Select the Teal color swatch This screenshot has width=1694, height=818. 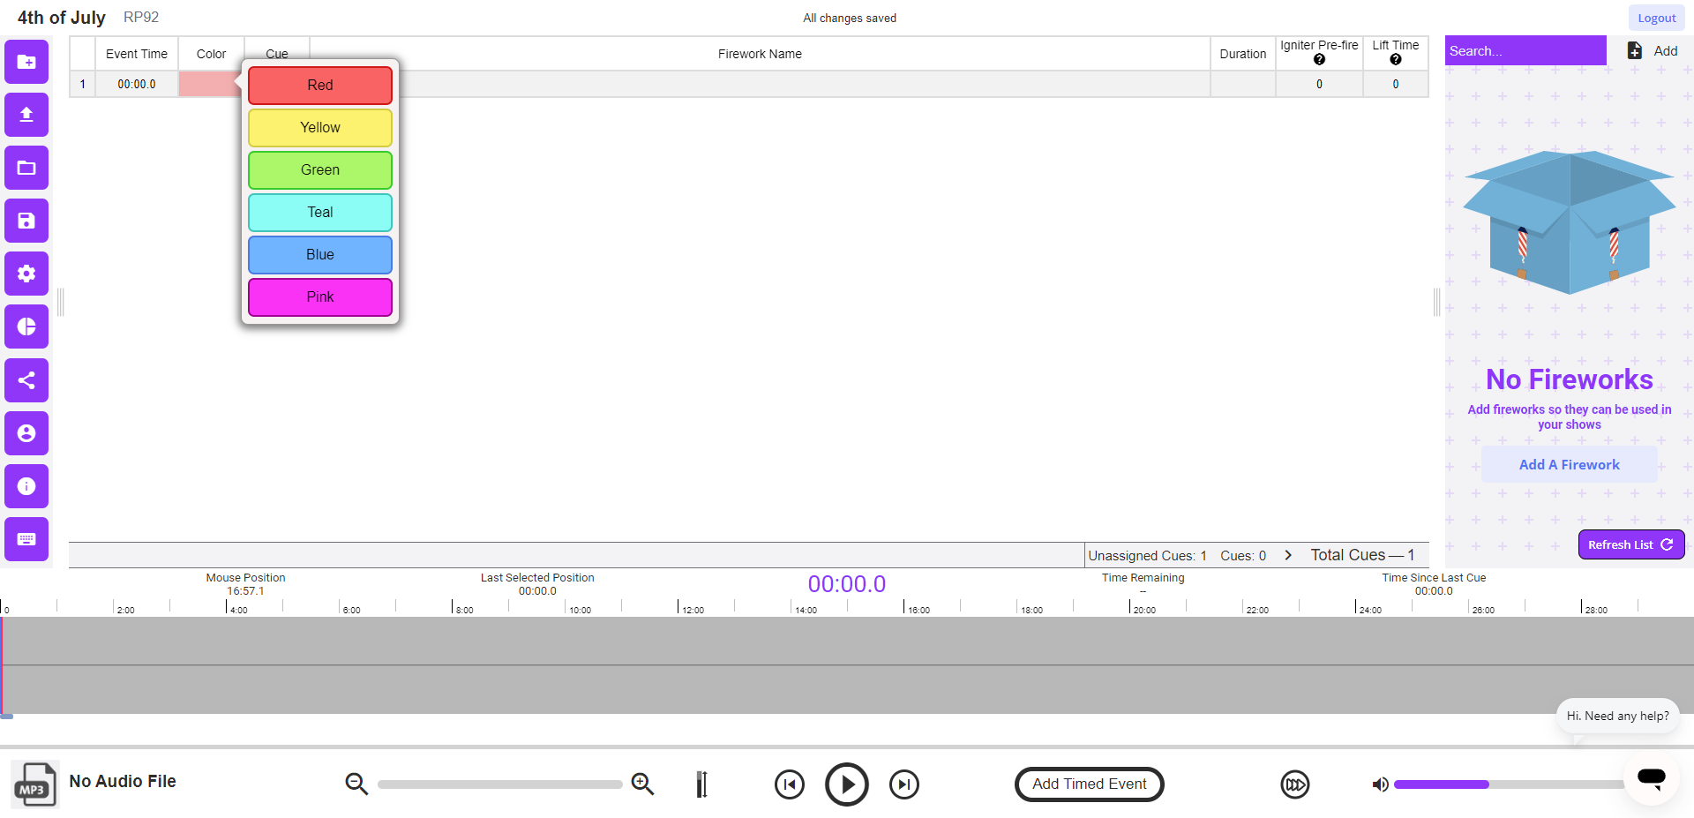coord(319,212)
